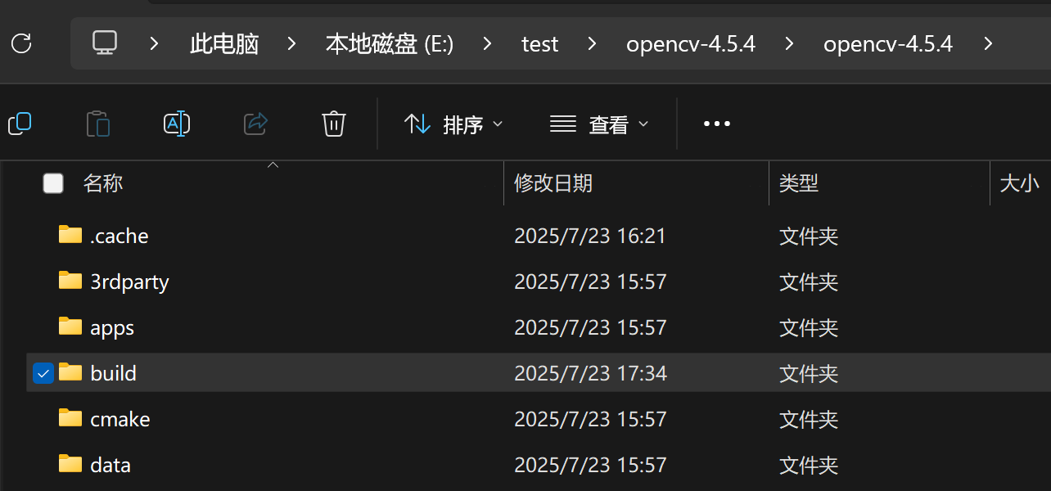Check the select-all checkbox in header

pyautogui.click(x=52, y=183)
